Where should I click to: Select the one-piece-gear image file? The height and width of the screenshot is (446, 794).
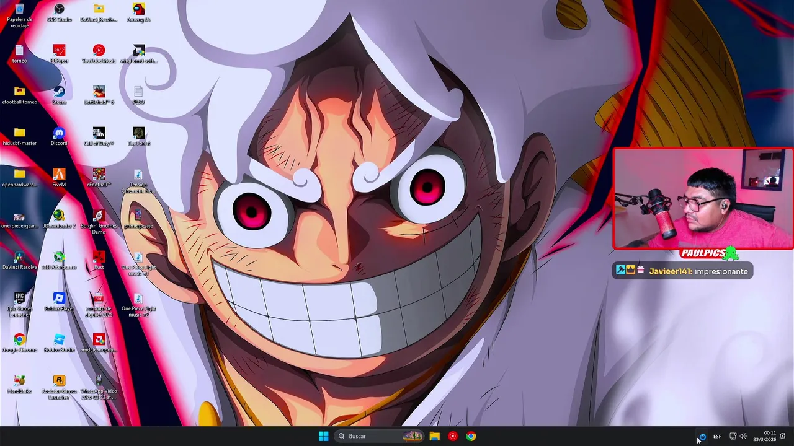19,219
